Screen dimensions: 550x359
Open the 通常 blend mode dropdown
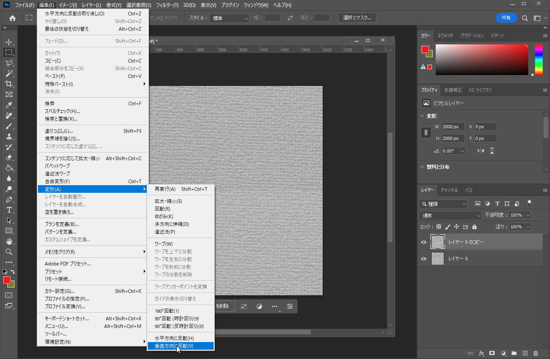point(450,215)
